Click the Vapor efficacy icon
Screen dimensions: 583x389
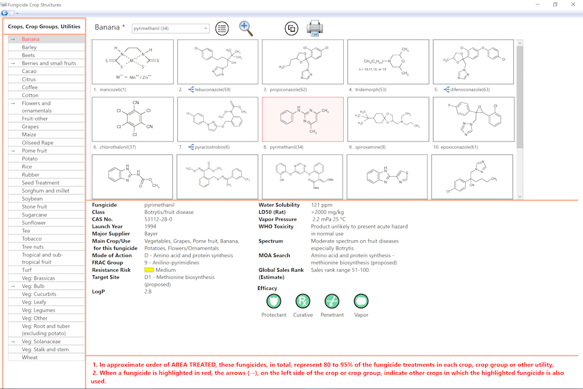point(361,300)
